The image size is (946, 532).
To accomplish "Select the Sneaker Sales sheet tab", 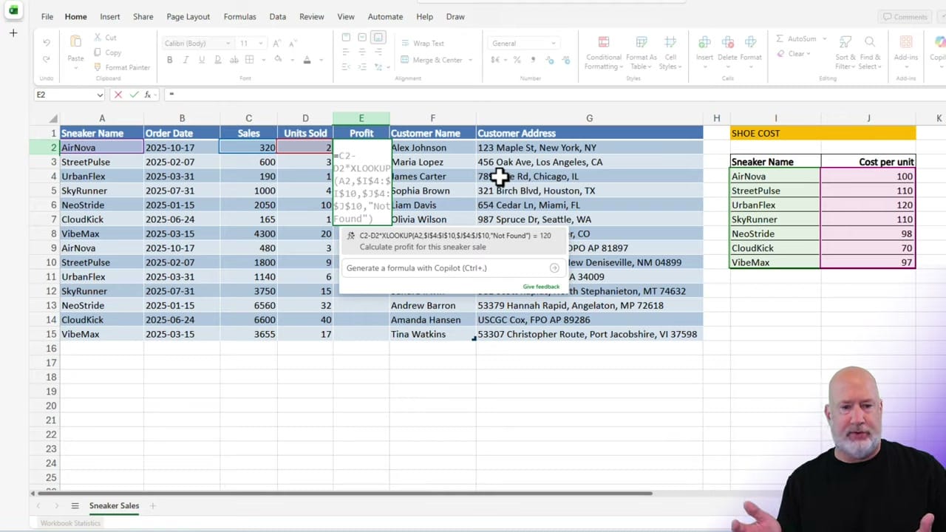I will 114,505.
